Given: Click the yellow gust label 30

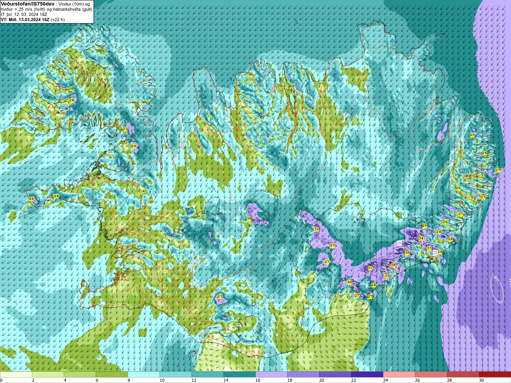Looking at the screenshot, I should 349,282.
